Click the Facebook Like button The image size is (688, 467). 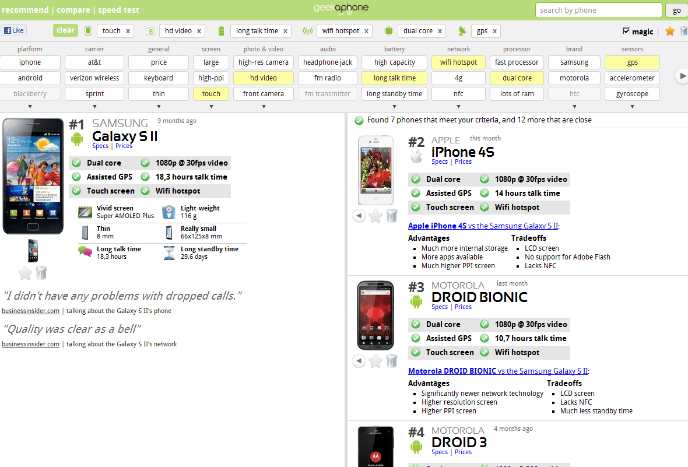point(14,30)
